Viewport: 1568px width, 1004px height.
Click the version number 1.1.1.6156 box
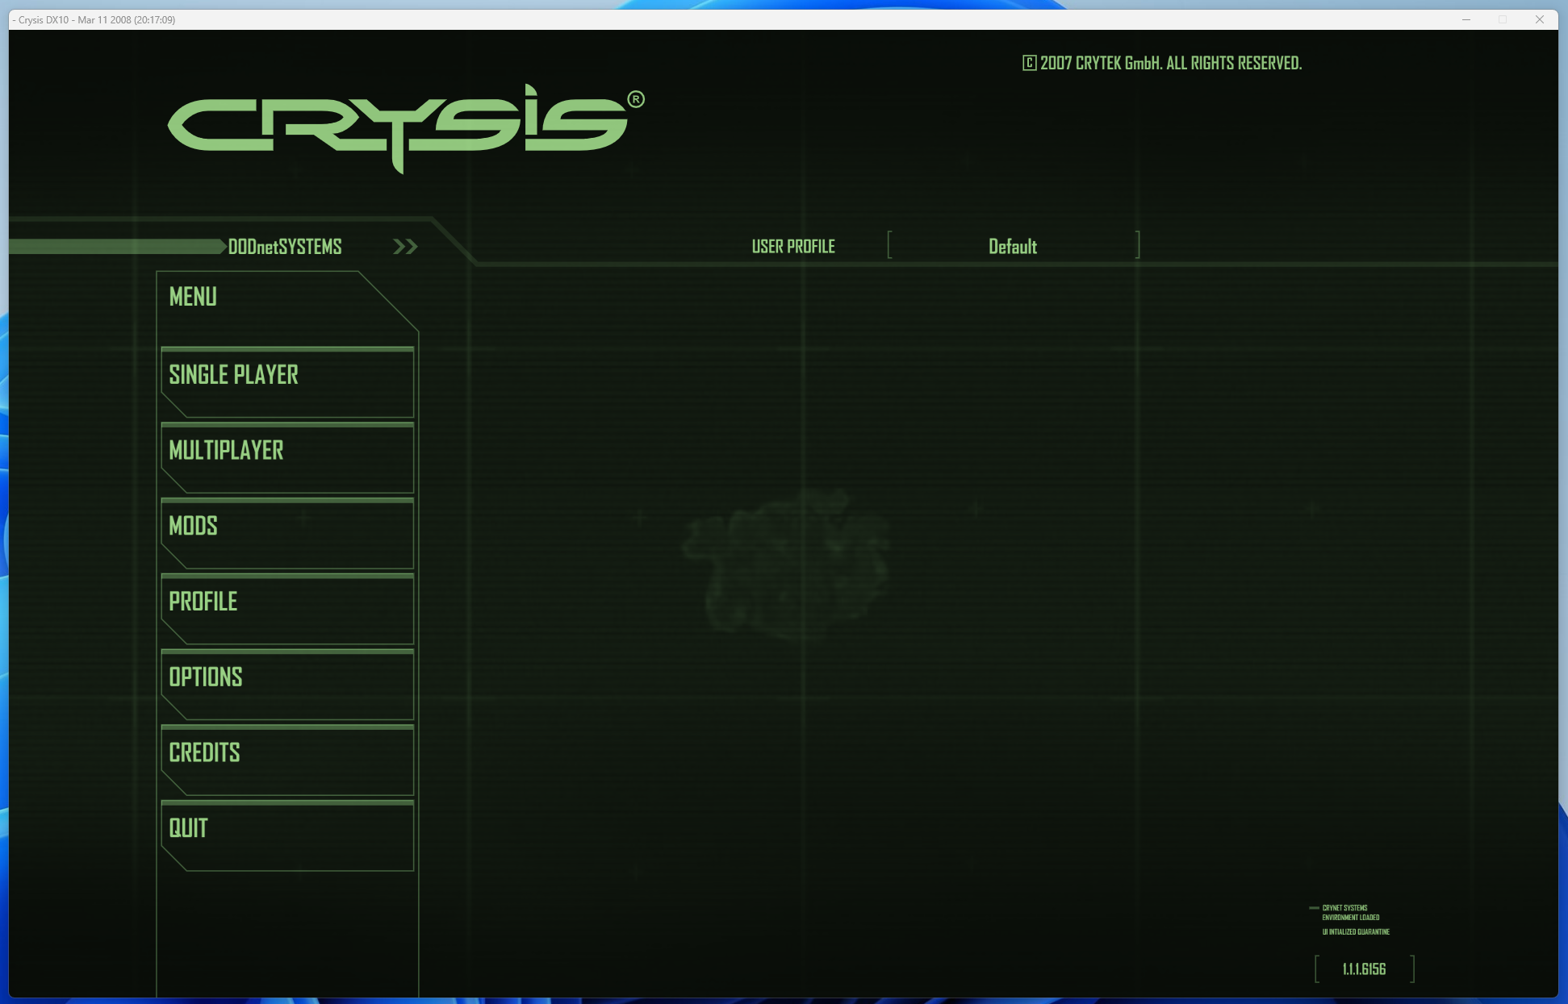[1364, 969]
